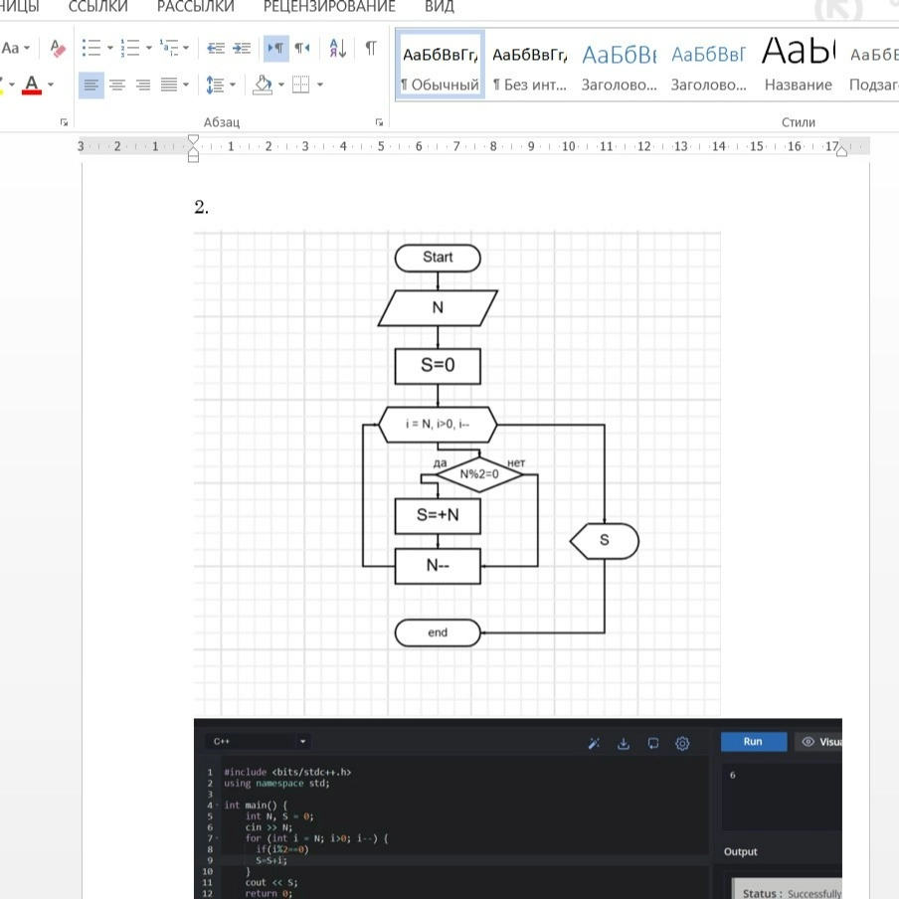This screenshot has height=899, width=899.
Task: Apply paragraph shading with paint bucket
Action: [263, 85]
